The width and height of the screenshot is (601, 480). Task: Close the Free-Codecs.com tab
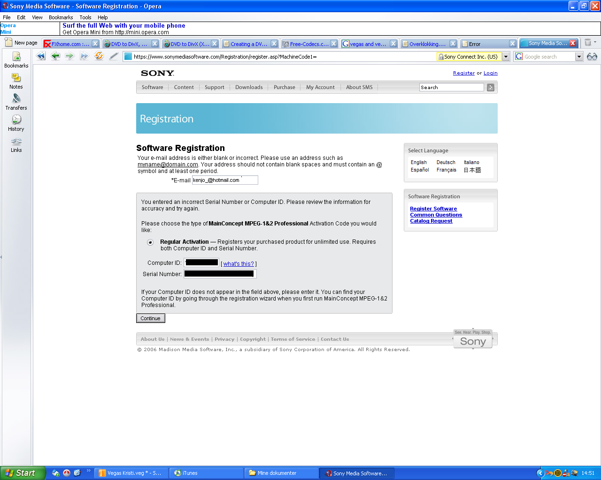click(334, 44)
